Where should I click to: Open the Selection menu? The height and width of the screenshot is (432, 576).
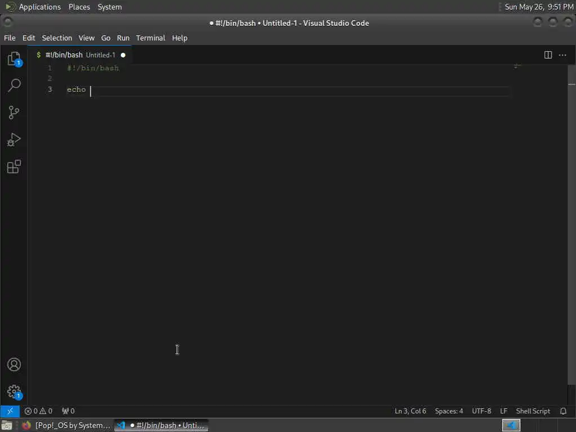coord(57,38)
